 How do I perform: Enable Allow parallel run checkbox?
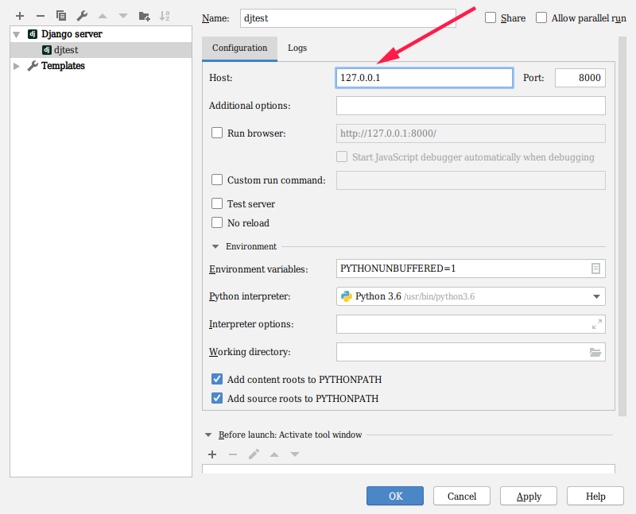[x=541, y=17]
